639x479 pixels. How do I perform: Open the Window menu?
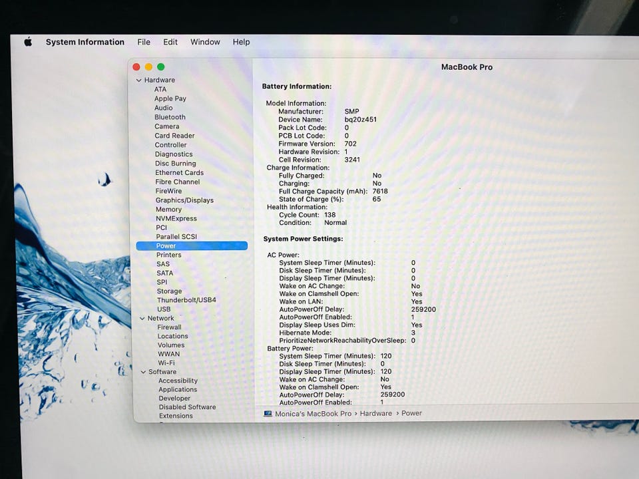(x=205, y=42)
